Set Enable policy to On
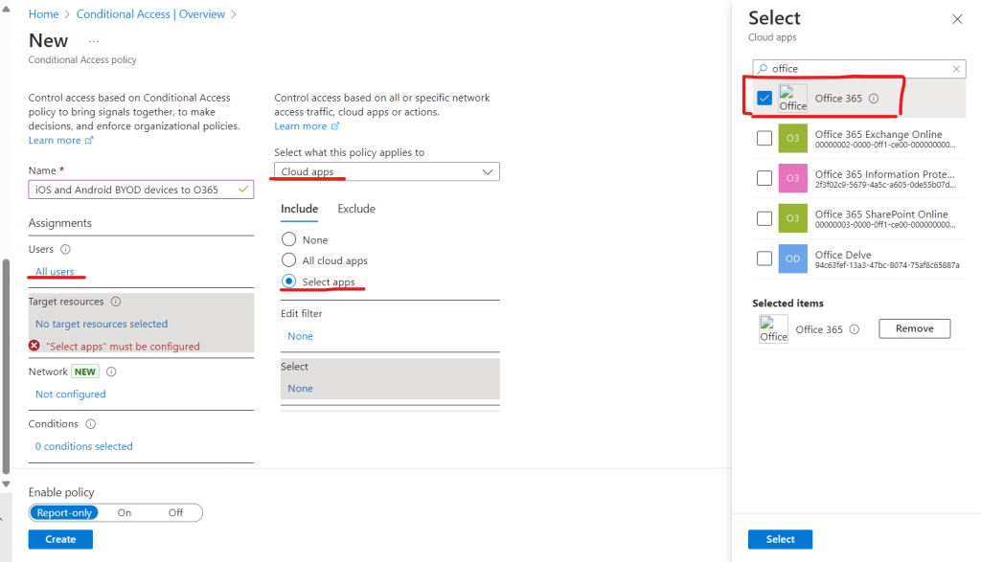981x562 pixels. point(125,512)
